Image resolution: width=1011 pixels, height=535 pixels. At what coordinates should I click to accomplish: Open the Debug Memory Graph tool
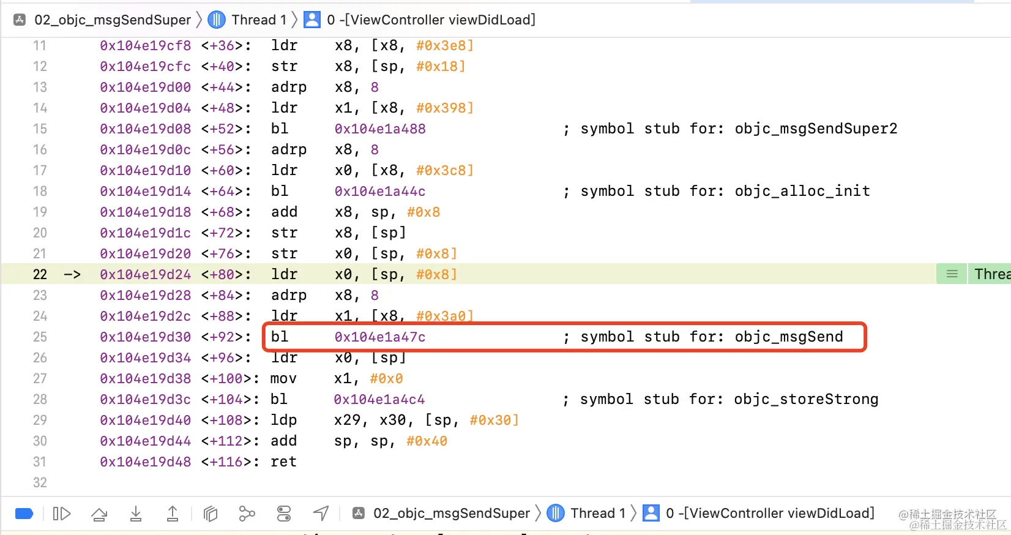pos(247,514)
